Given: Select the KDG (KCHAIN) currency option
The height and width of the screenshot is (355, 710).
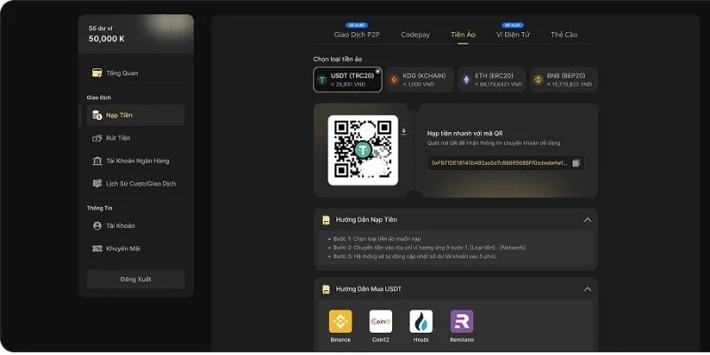Looking at the screenshot, I should pyautogui.click(x=420, y=80).
